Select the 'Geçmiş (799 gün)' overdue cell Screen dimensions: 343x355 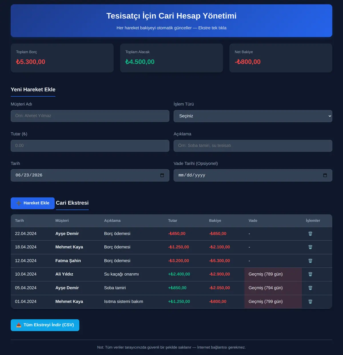[273, 302]
